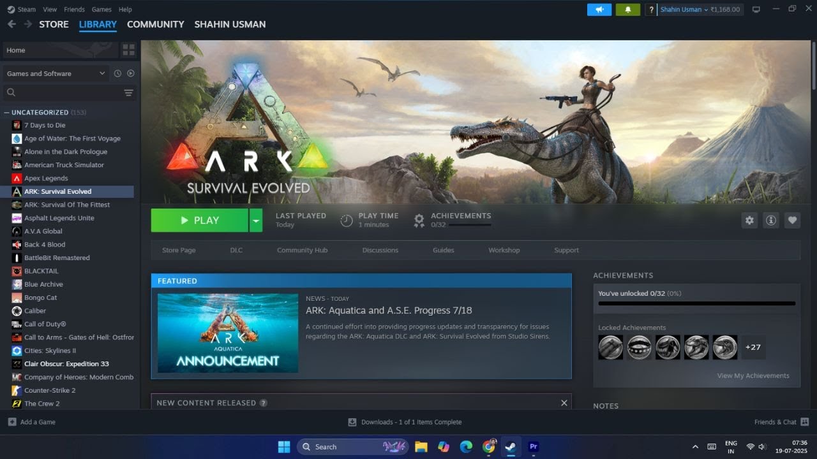Open File Explorer from taskbar
817x459 pixels.
pyautogui.click(x=421, y=447)
